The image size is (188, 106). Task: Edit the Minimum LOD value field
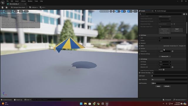click(164, 67)
